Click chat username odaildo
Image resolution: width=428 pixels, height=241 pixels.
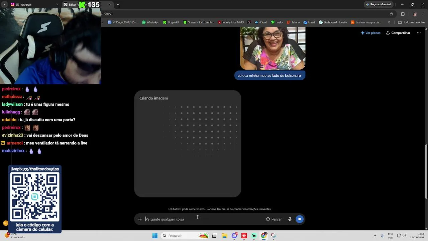click(x=9, y=120)
